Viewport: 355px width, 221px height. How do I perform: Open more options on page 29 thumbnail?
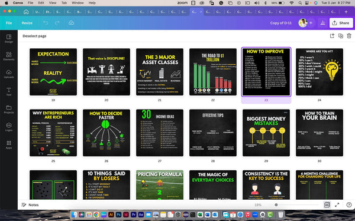point(286,113)
